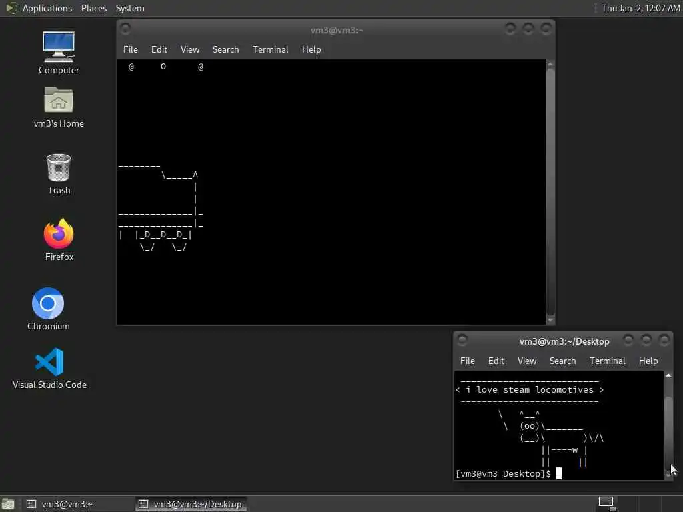Click the vm3@vm3:~ terminal title bar

336,30
